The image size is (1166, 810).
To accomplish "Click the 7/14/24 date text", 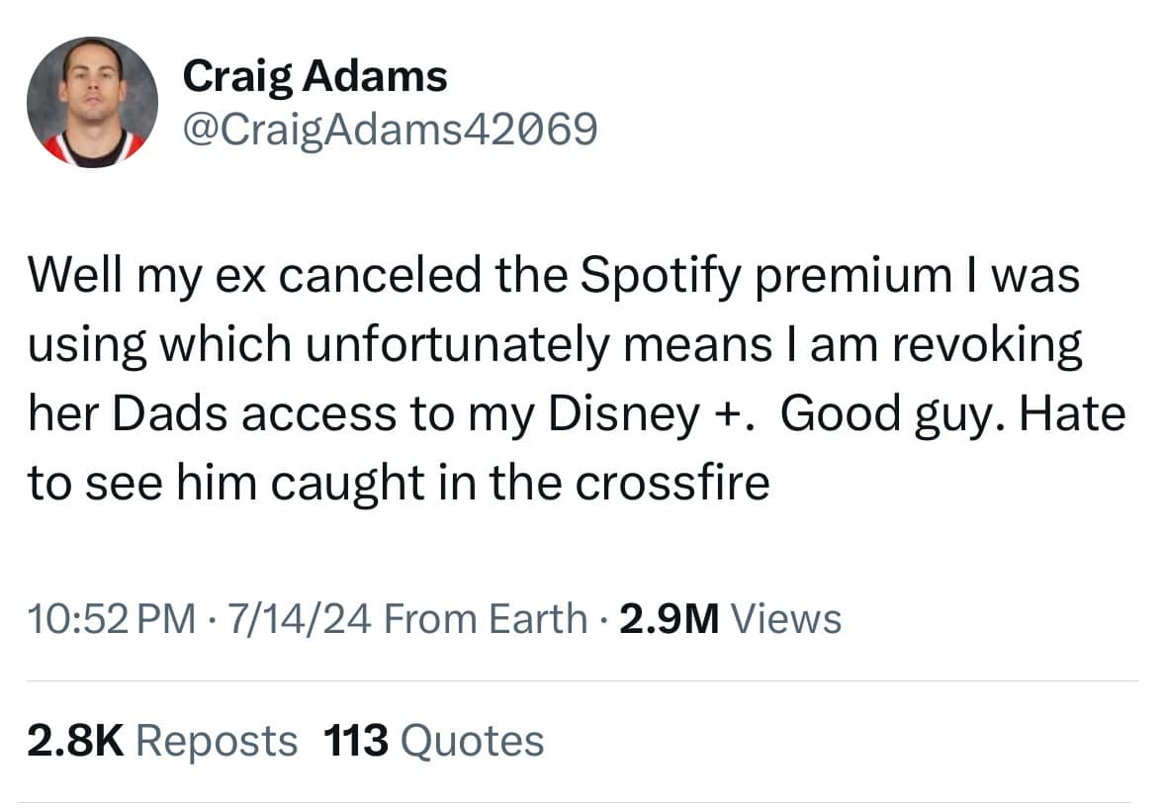I will coord(301,618).
